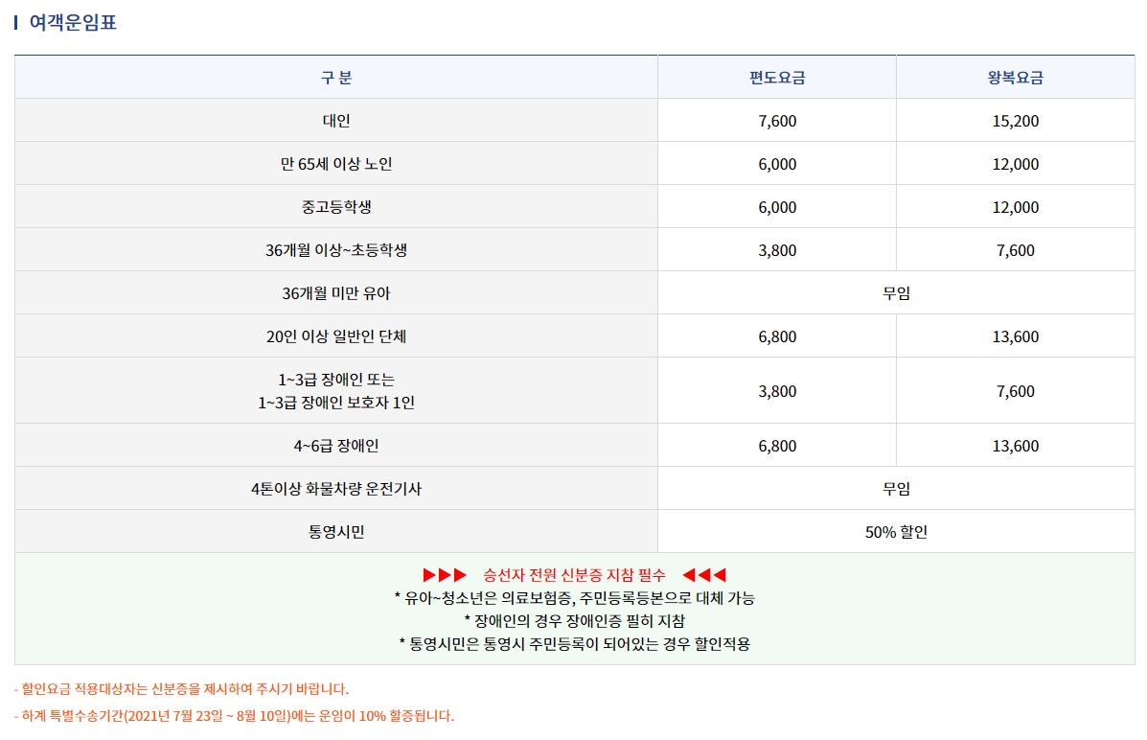
Task: Select the 만 65세 이상 노인 row
Action: (334, 163)
